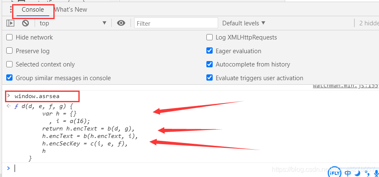Clear console with the prohibition icon
The width and height of the screenshot is (379, 177).
tap(25, 23)
